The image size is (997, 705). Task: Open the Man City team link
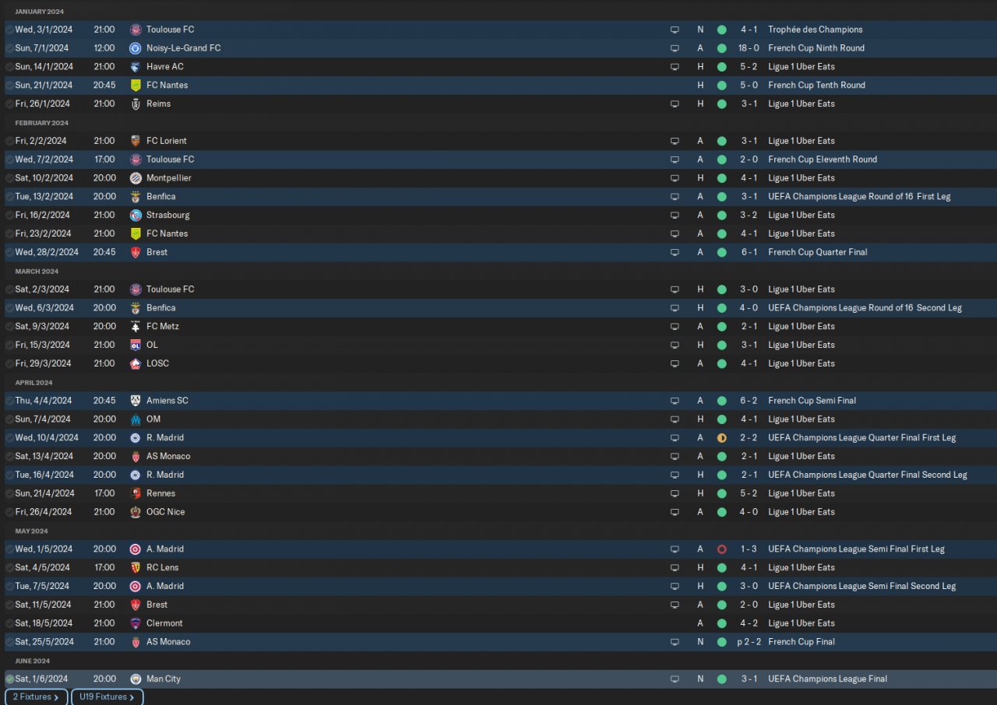tap(164, 679)
